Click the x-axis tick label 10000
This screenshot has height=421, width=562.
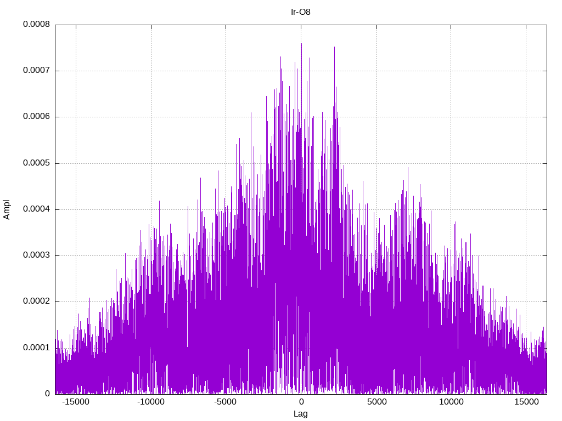coord(451,402)
